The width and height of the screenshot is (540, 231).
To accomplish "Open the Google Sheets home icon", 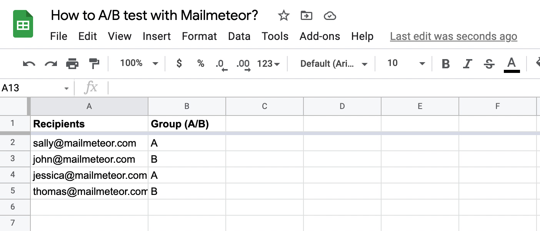I will tap(23, 24).
